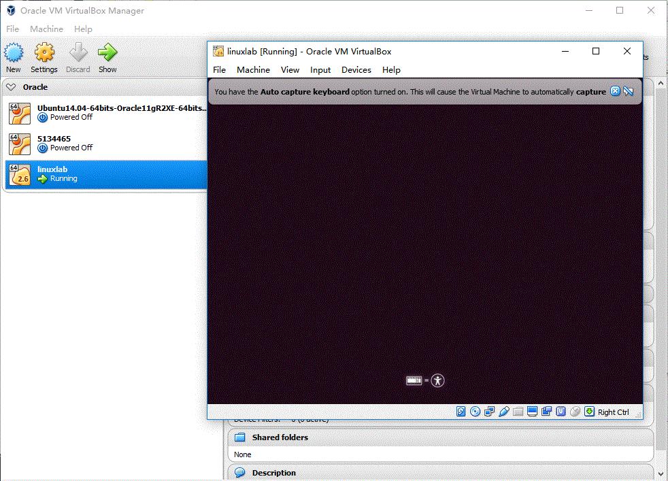Image resolution: width=668 pixels, height=481 pixels.
Task: Close the VirtualBox Manager window
Action: (x=651, y=11)
